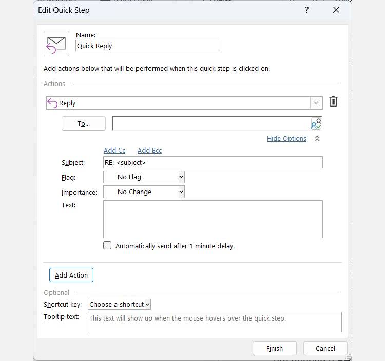385x361 pixels.
Task: Expand the Flag dropdown
Action: [x=181, y=177]
